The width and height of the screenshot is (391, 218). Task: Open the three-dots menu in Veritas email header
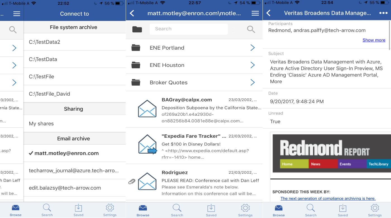point(383,13)
